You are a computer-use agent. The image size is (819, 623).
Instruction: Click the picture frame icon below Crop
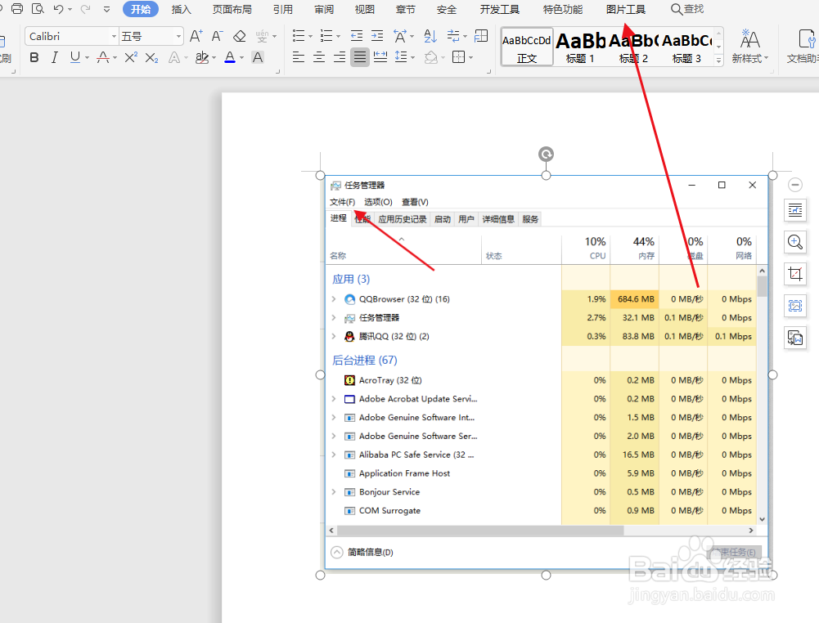click(x=795, y=305)
